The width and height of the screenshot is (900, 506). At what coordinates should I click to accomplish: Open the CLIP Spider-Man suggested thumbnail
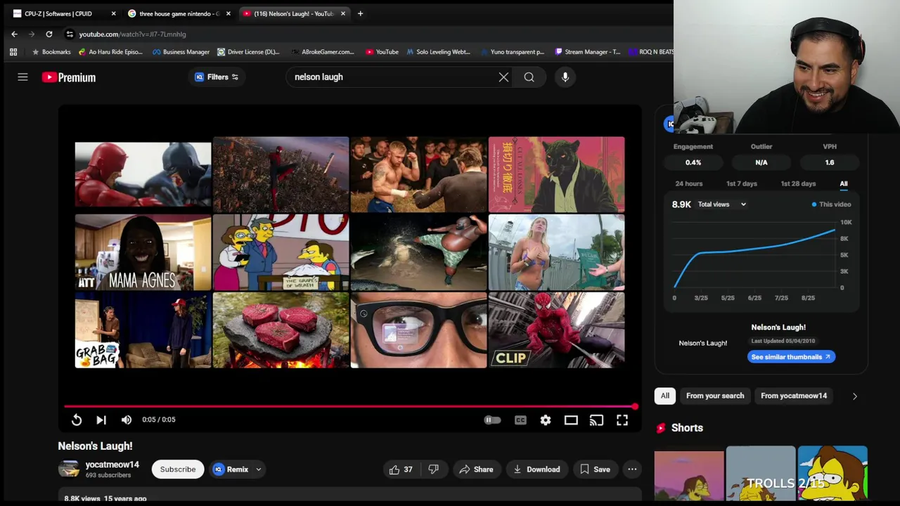pos(556,330)
